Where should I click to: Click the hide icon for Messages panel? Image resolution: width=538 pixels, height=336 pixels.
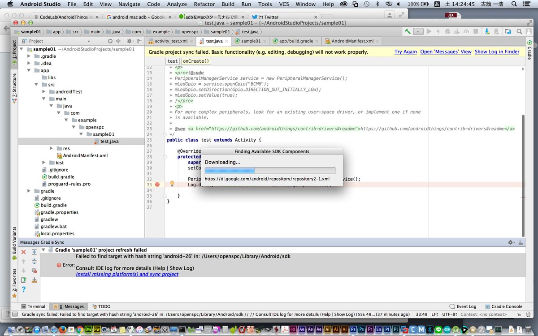(520, 242)
